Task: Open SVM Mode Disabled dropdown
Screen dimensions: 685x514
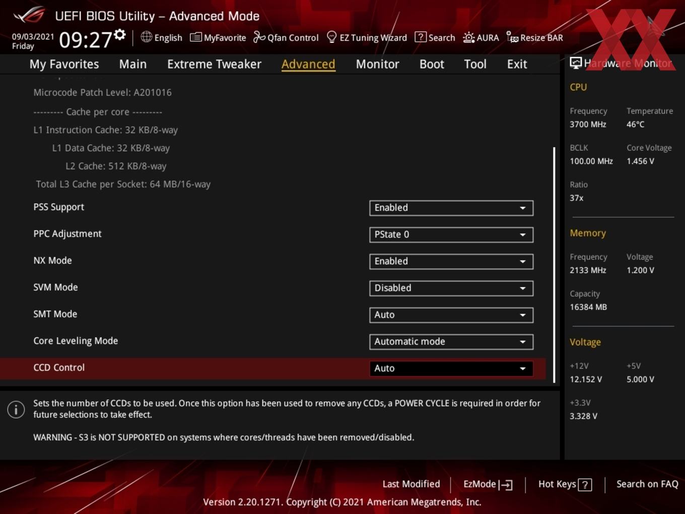Action: coord(451,288)
